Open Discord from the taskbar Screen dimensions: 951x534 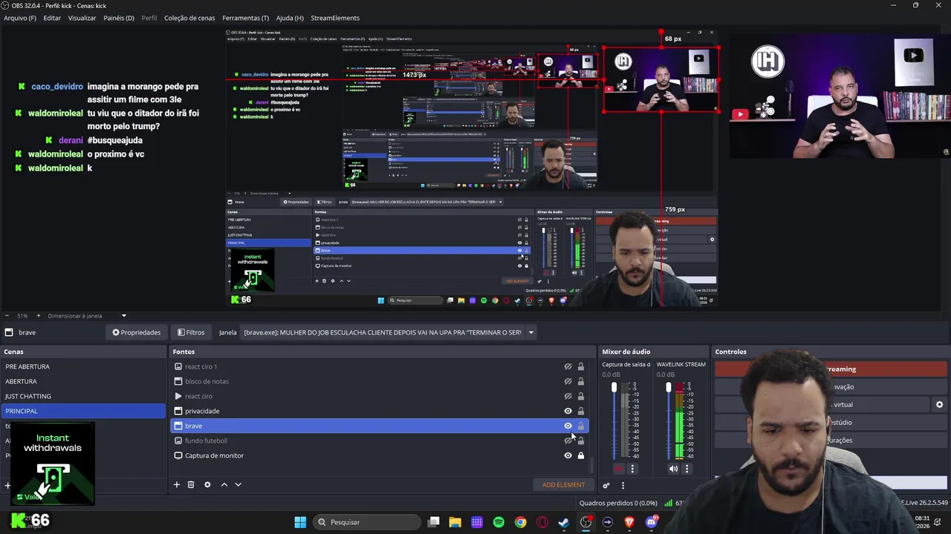coord(652,522)
